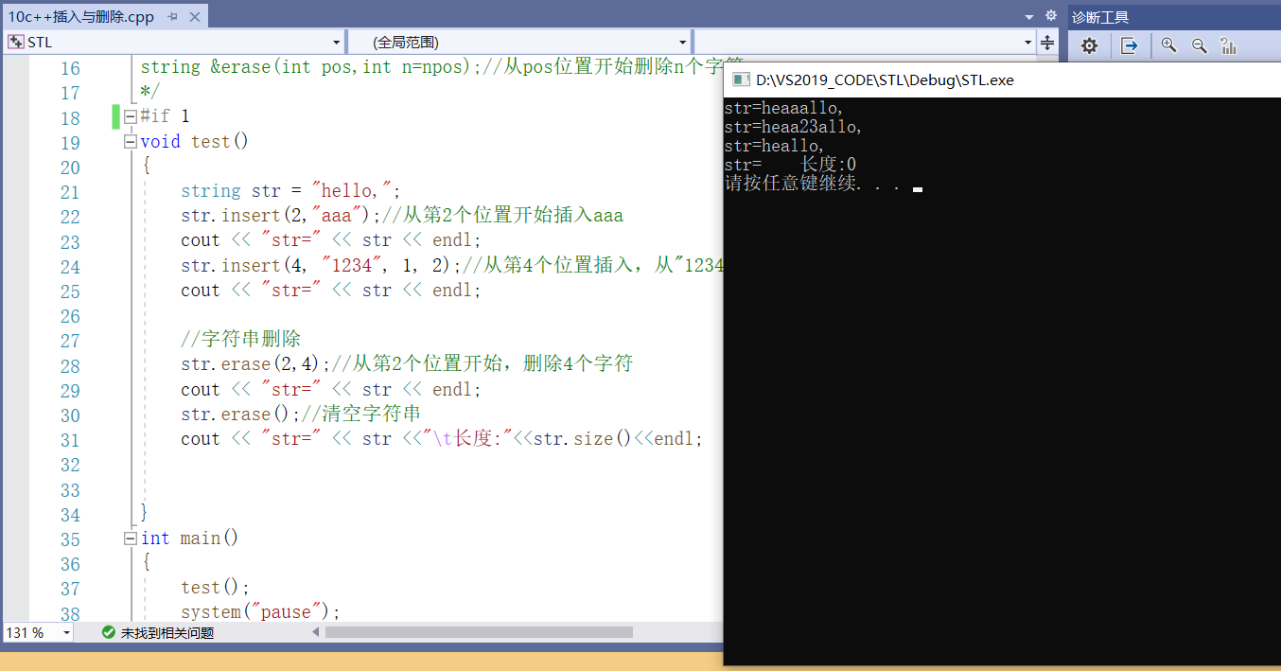Click the test(); call on line 37
The image size is (1281, 671).
coord(215,588)
